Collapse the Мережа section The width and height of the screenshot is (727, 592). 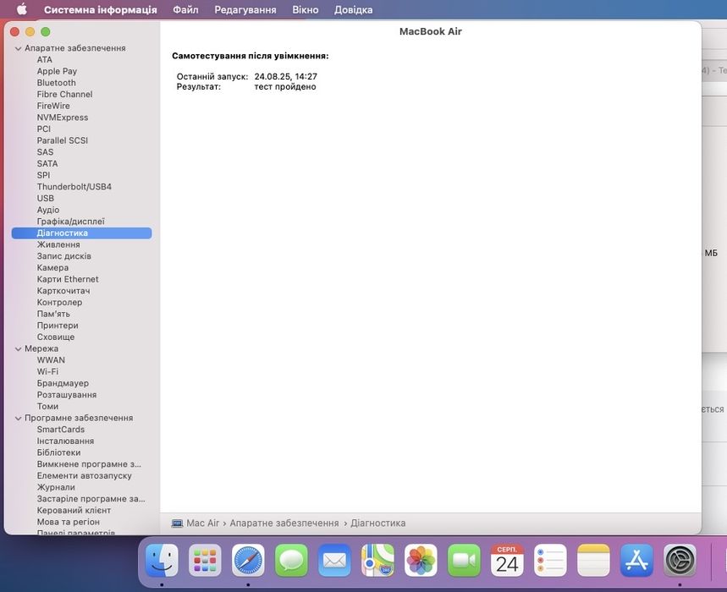coord(18,348)
